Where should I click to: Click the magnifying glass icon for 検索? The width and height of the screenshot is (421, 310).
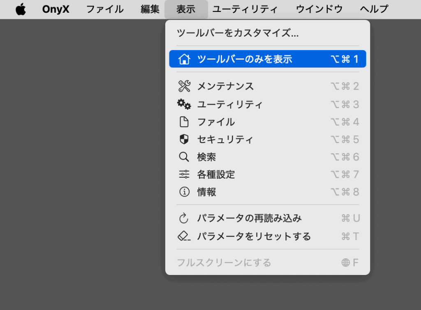click(x=184, y=157)
